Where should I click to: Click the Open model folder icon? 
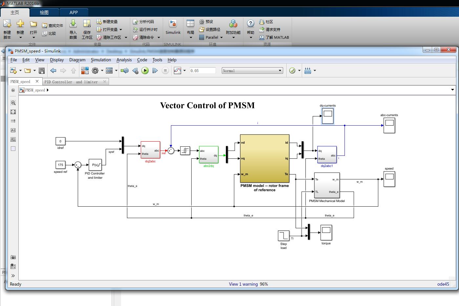[28, 71]
